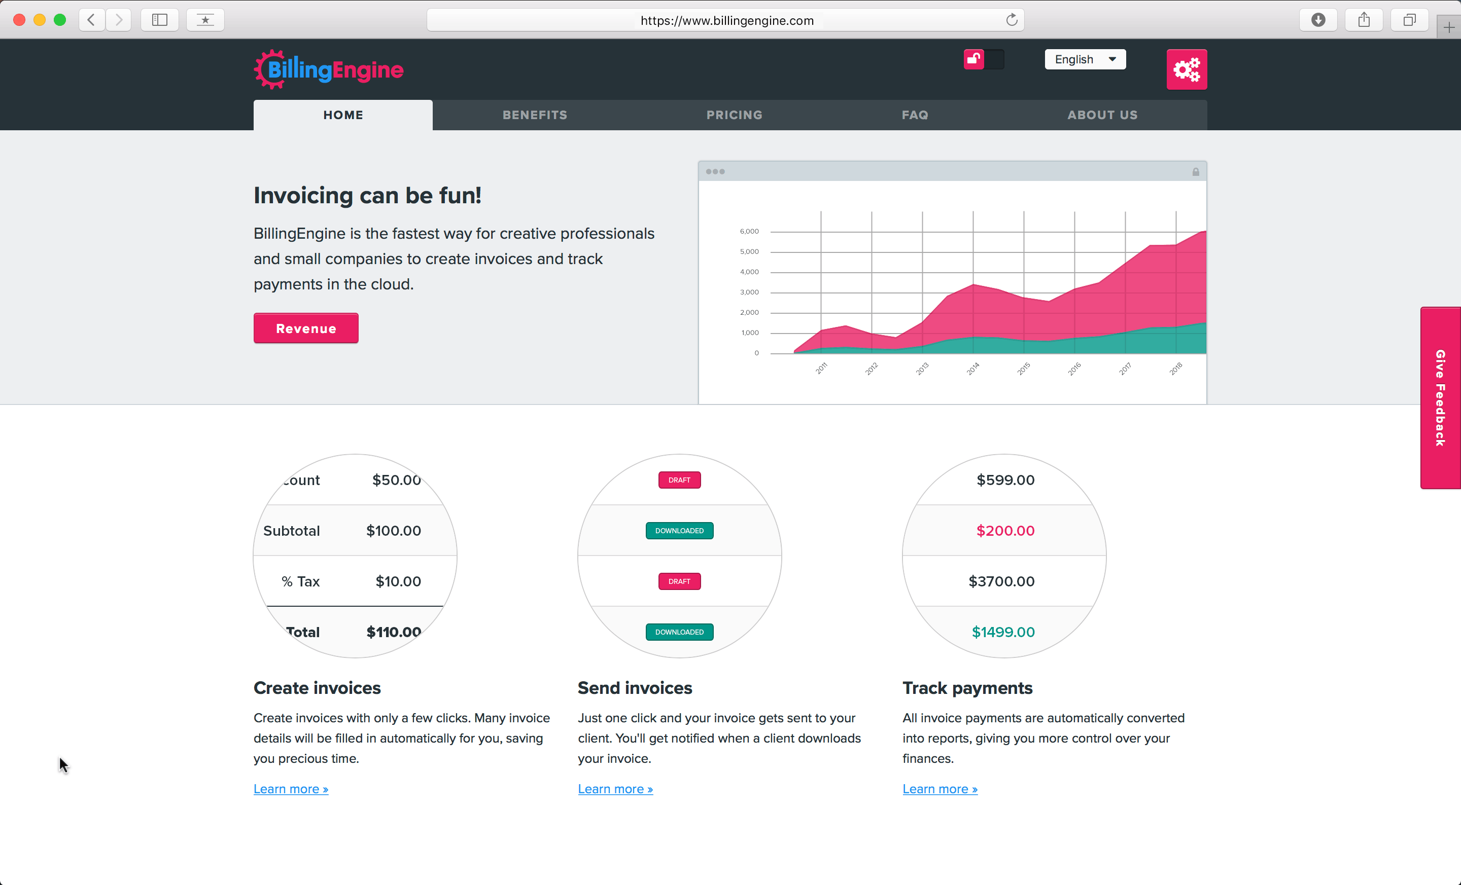The image size is (1461, 885).
Task: Click the lock icon in chart window
Action: click(1195, 172)
